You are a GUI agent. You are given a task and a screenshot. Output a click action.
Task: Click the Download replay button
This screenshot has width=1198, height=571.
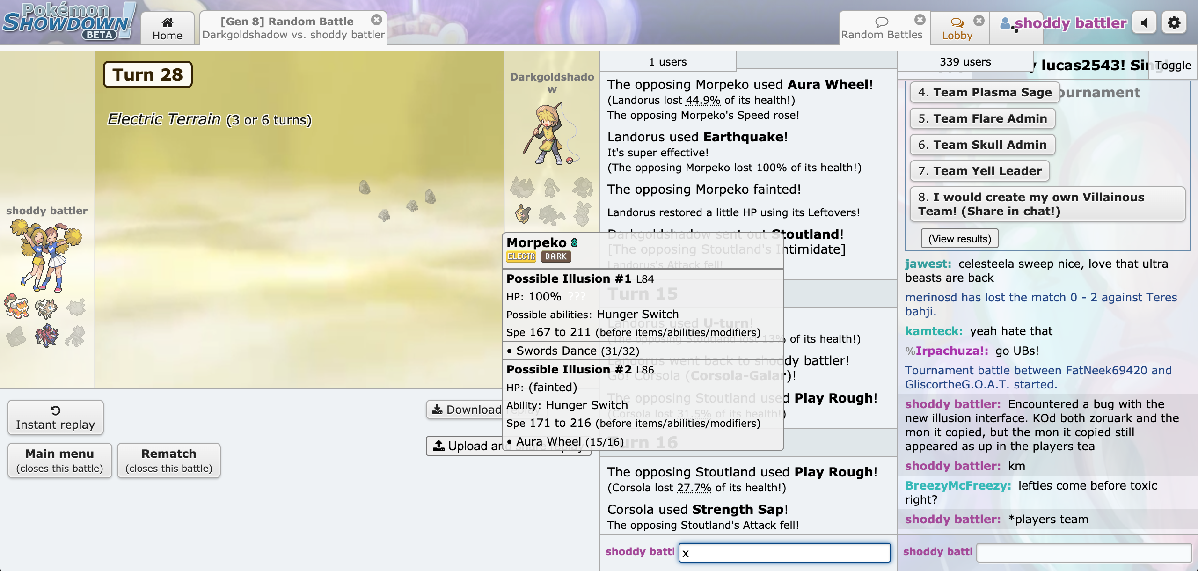click(x=464, y=410)
